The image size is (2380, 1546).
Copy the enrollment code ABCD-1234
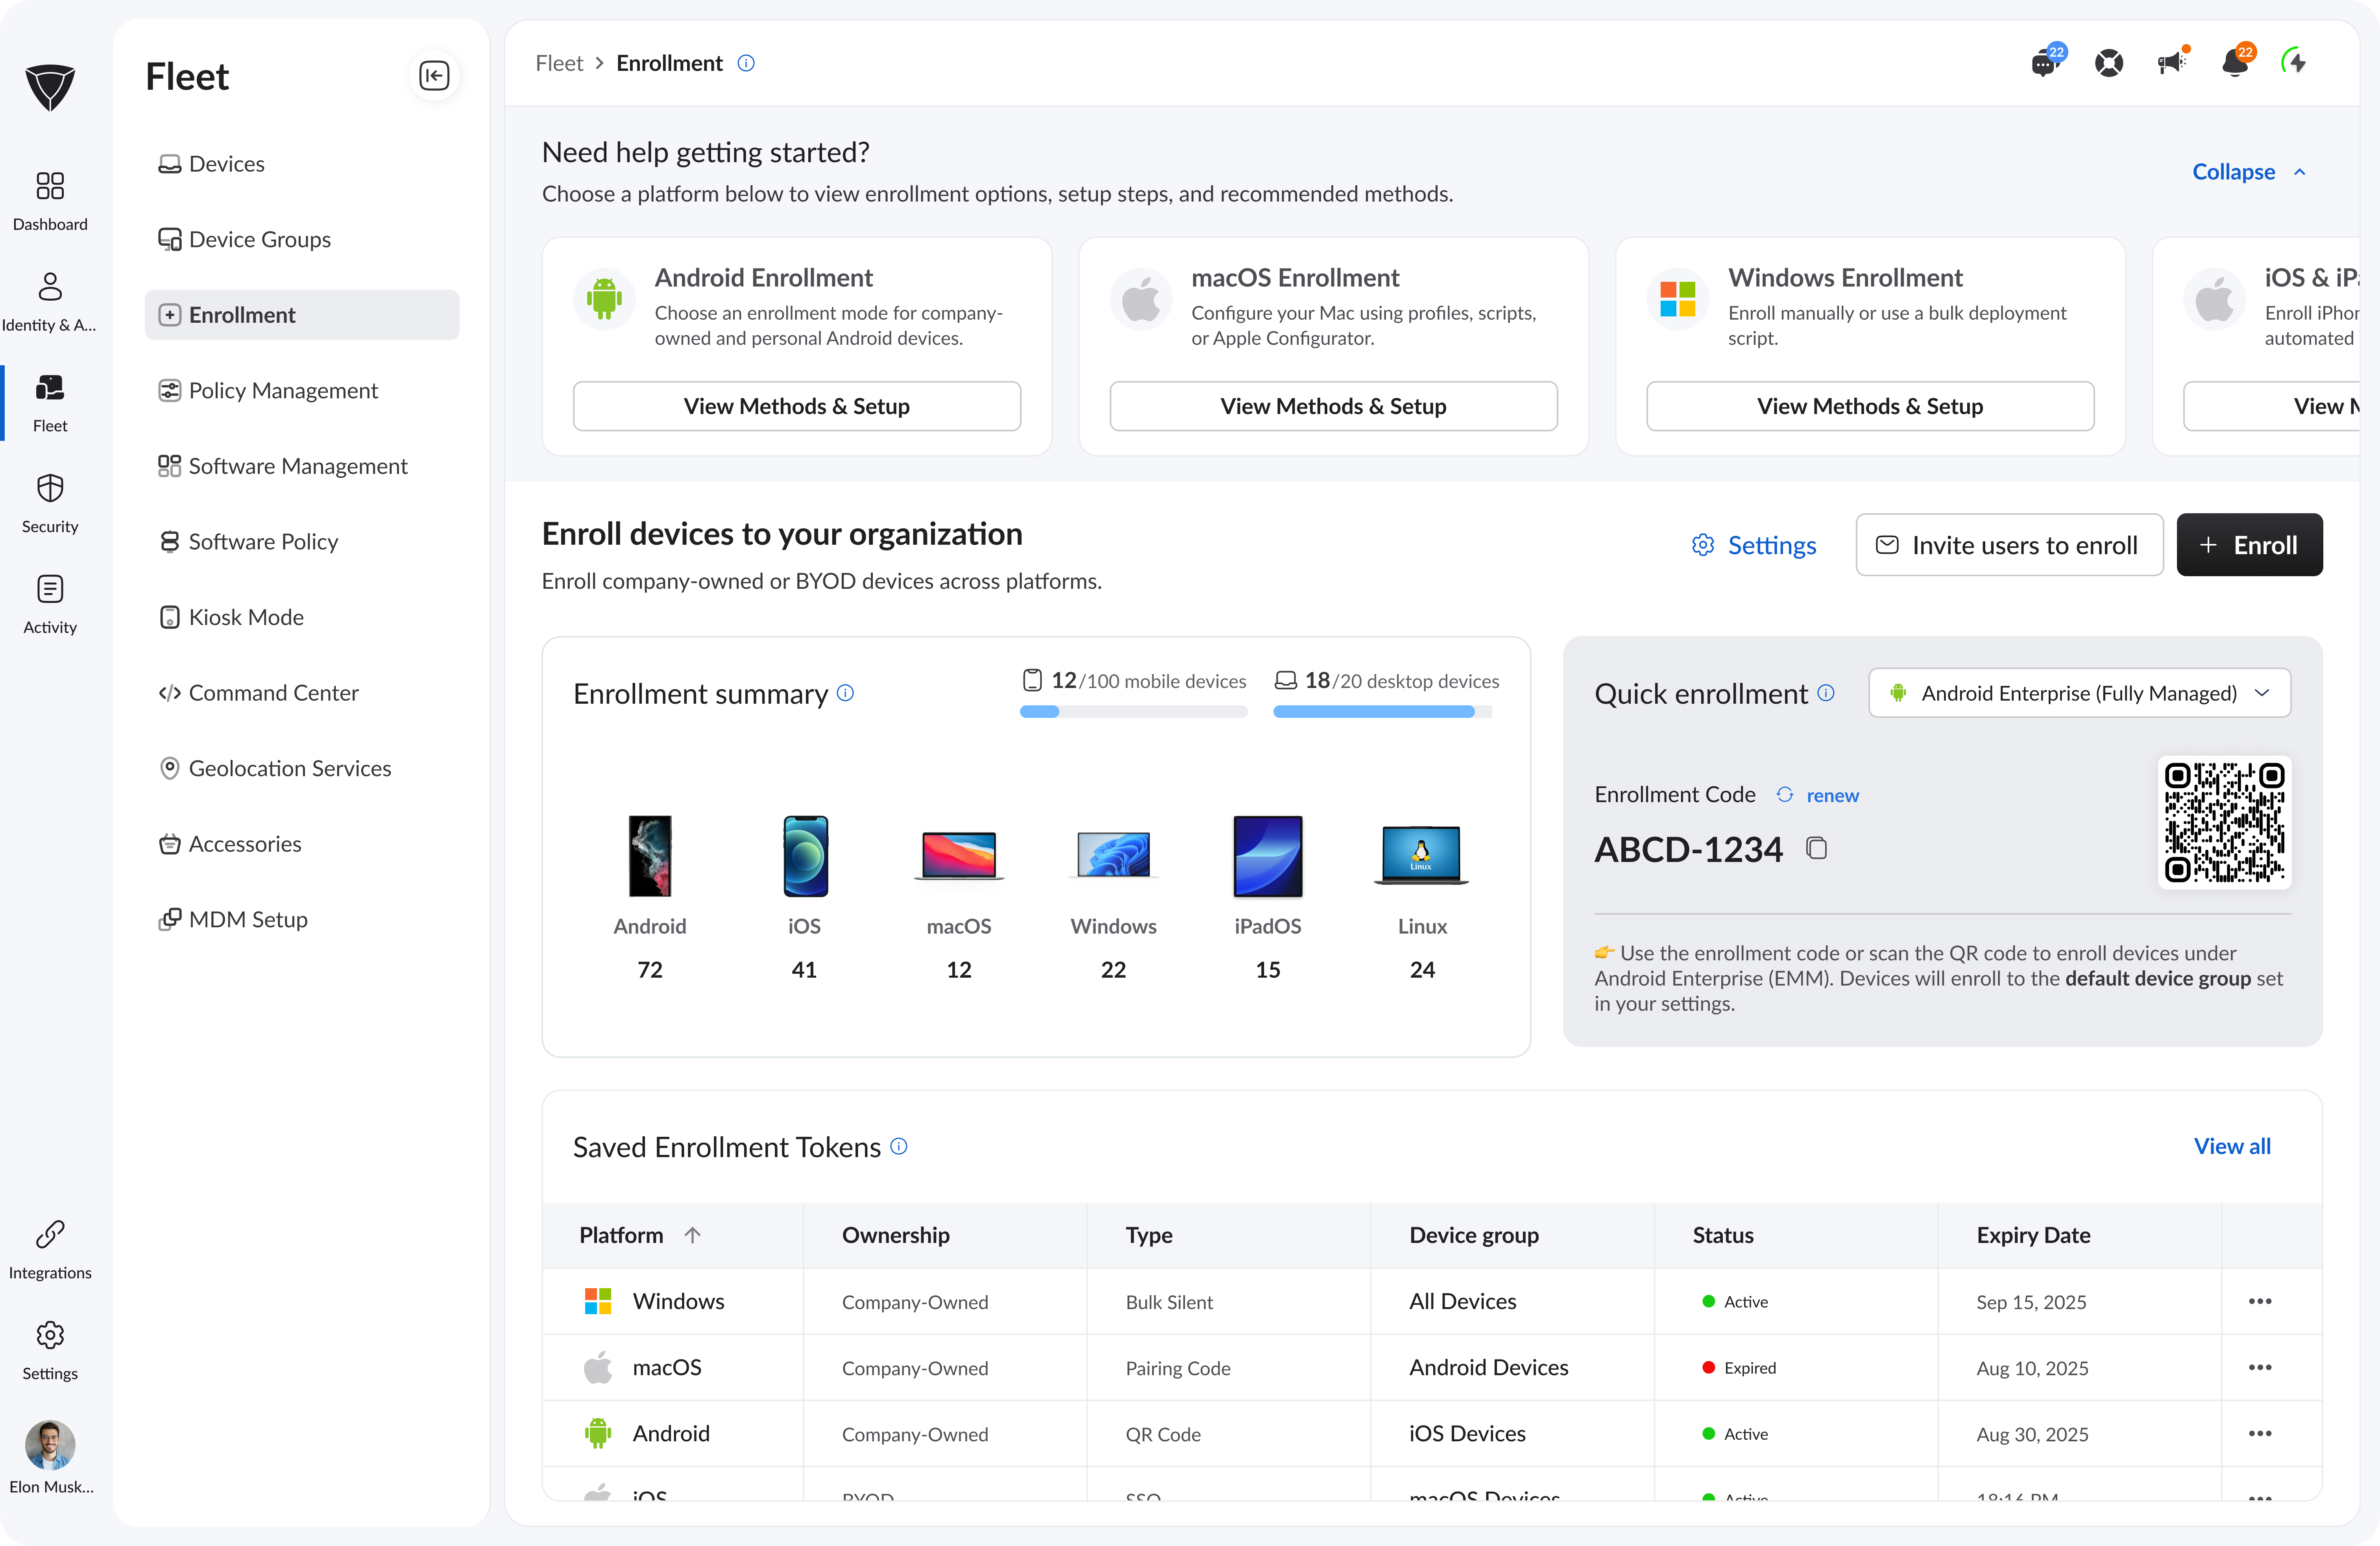1816,849
